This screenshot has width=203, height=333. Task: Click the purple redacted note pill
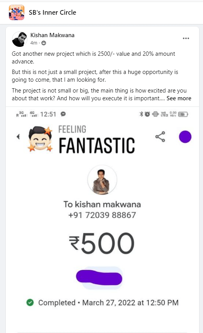pos(99,277)
